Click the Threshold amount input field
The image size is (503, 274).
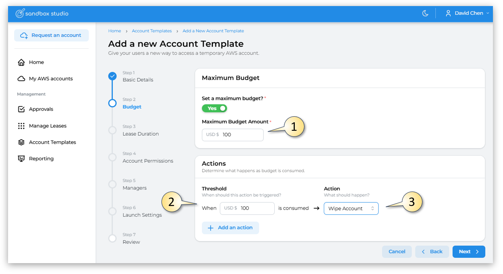pyautogui.click(x=256, y=208)
